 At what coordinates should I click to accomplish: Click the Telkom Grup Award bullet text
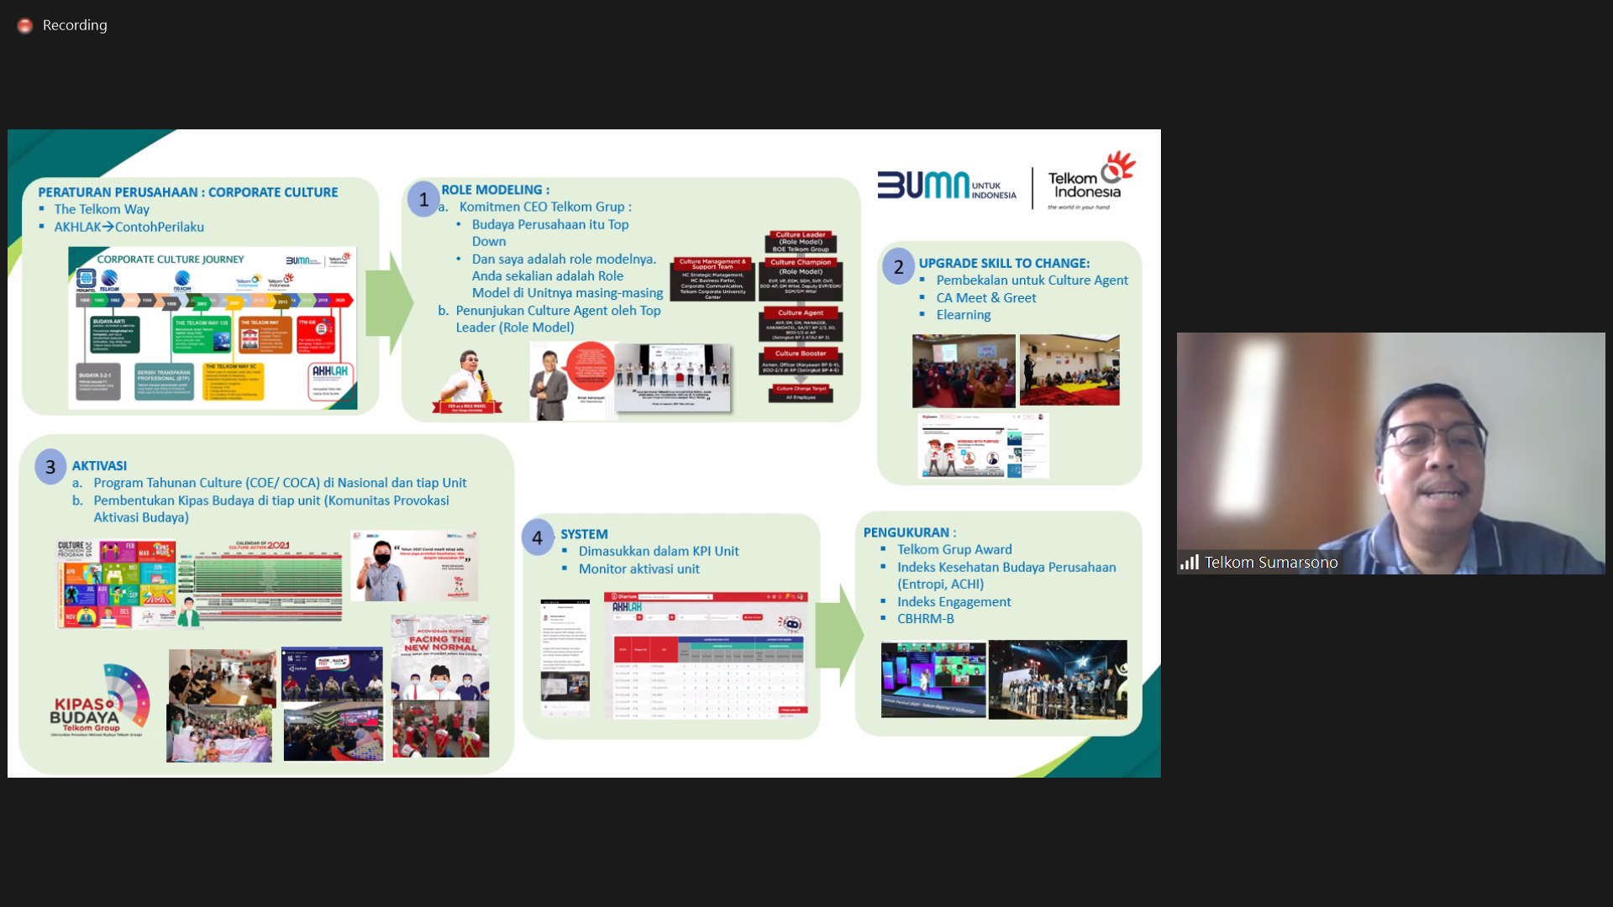pos(954,549)
